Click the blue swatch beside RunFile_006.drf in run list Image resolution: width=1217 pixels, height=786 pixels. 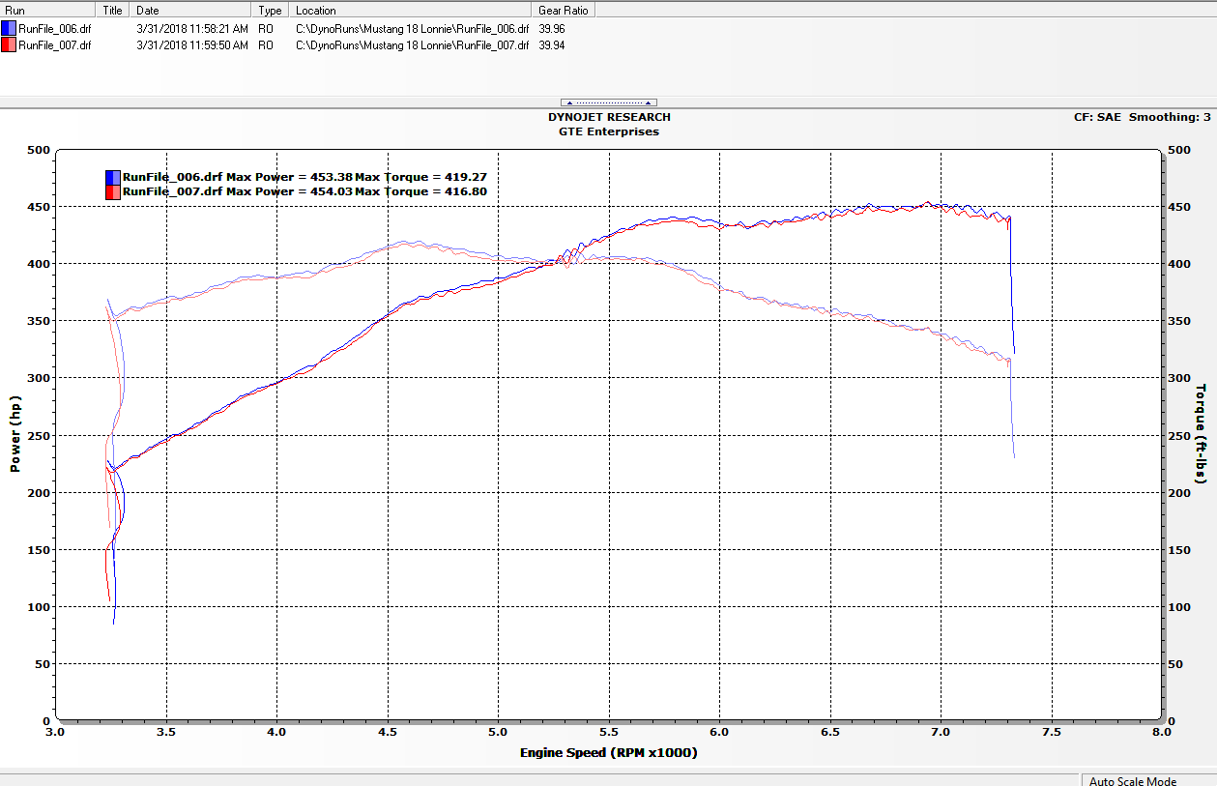(9, 29)
